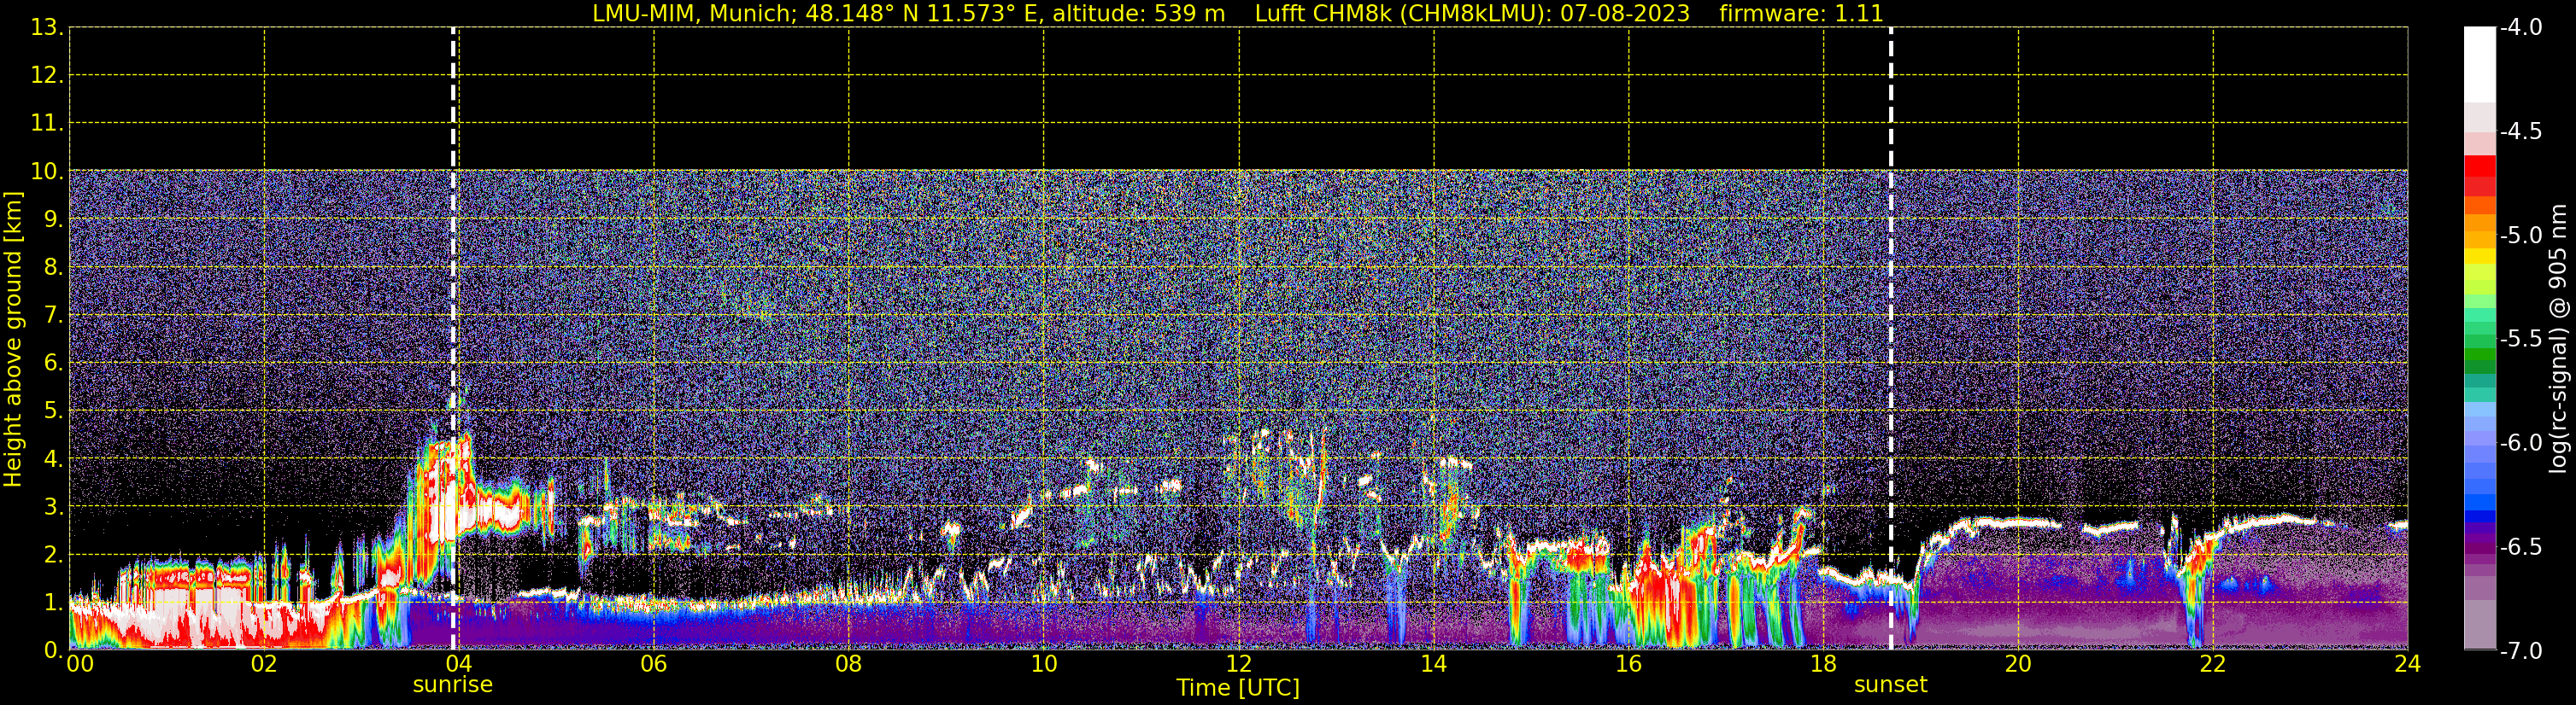Click the '14' time tick label
Screen dimensions: 2576x705
click(x=1434, y=664)
